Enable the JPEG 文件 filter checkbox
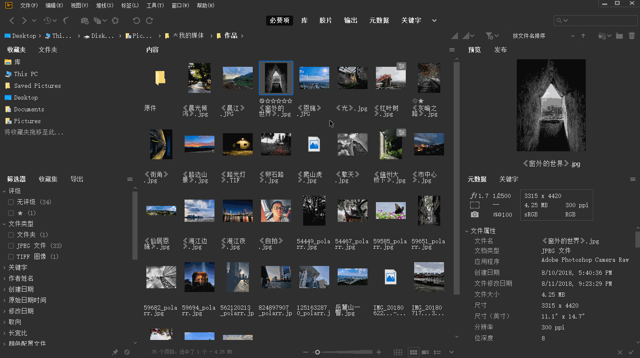 pos(11,245)
